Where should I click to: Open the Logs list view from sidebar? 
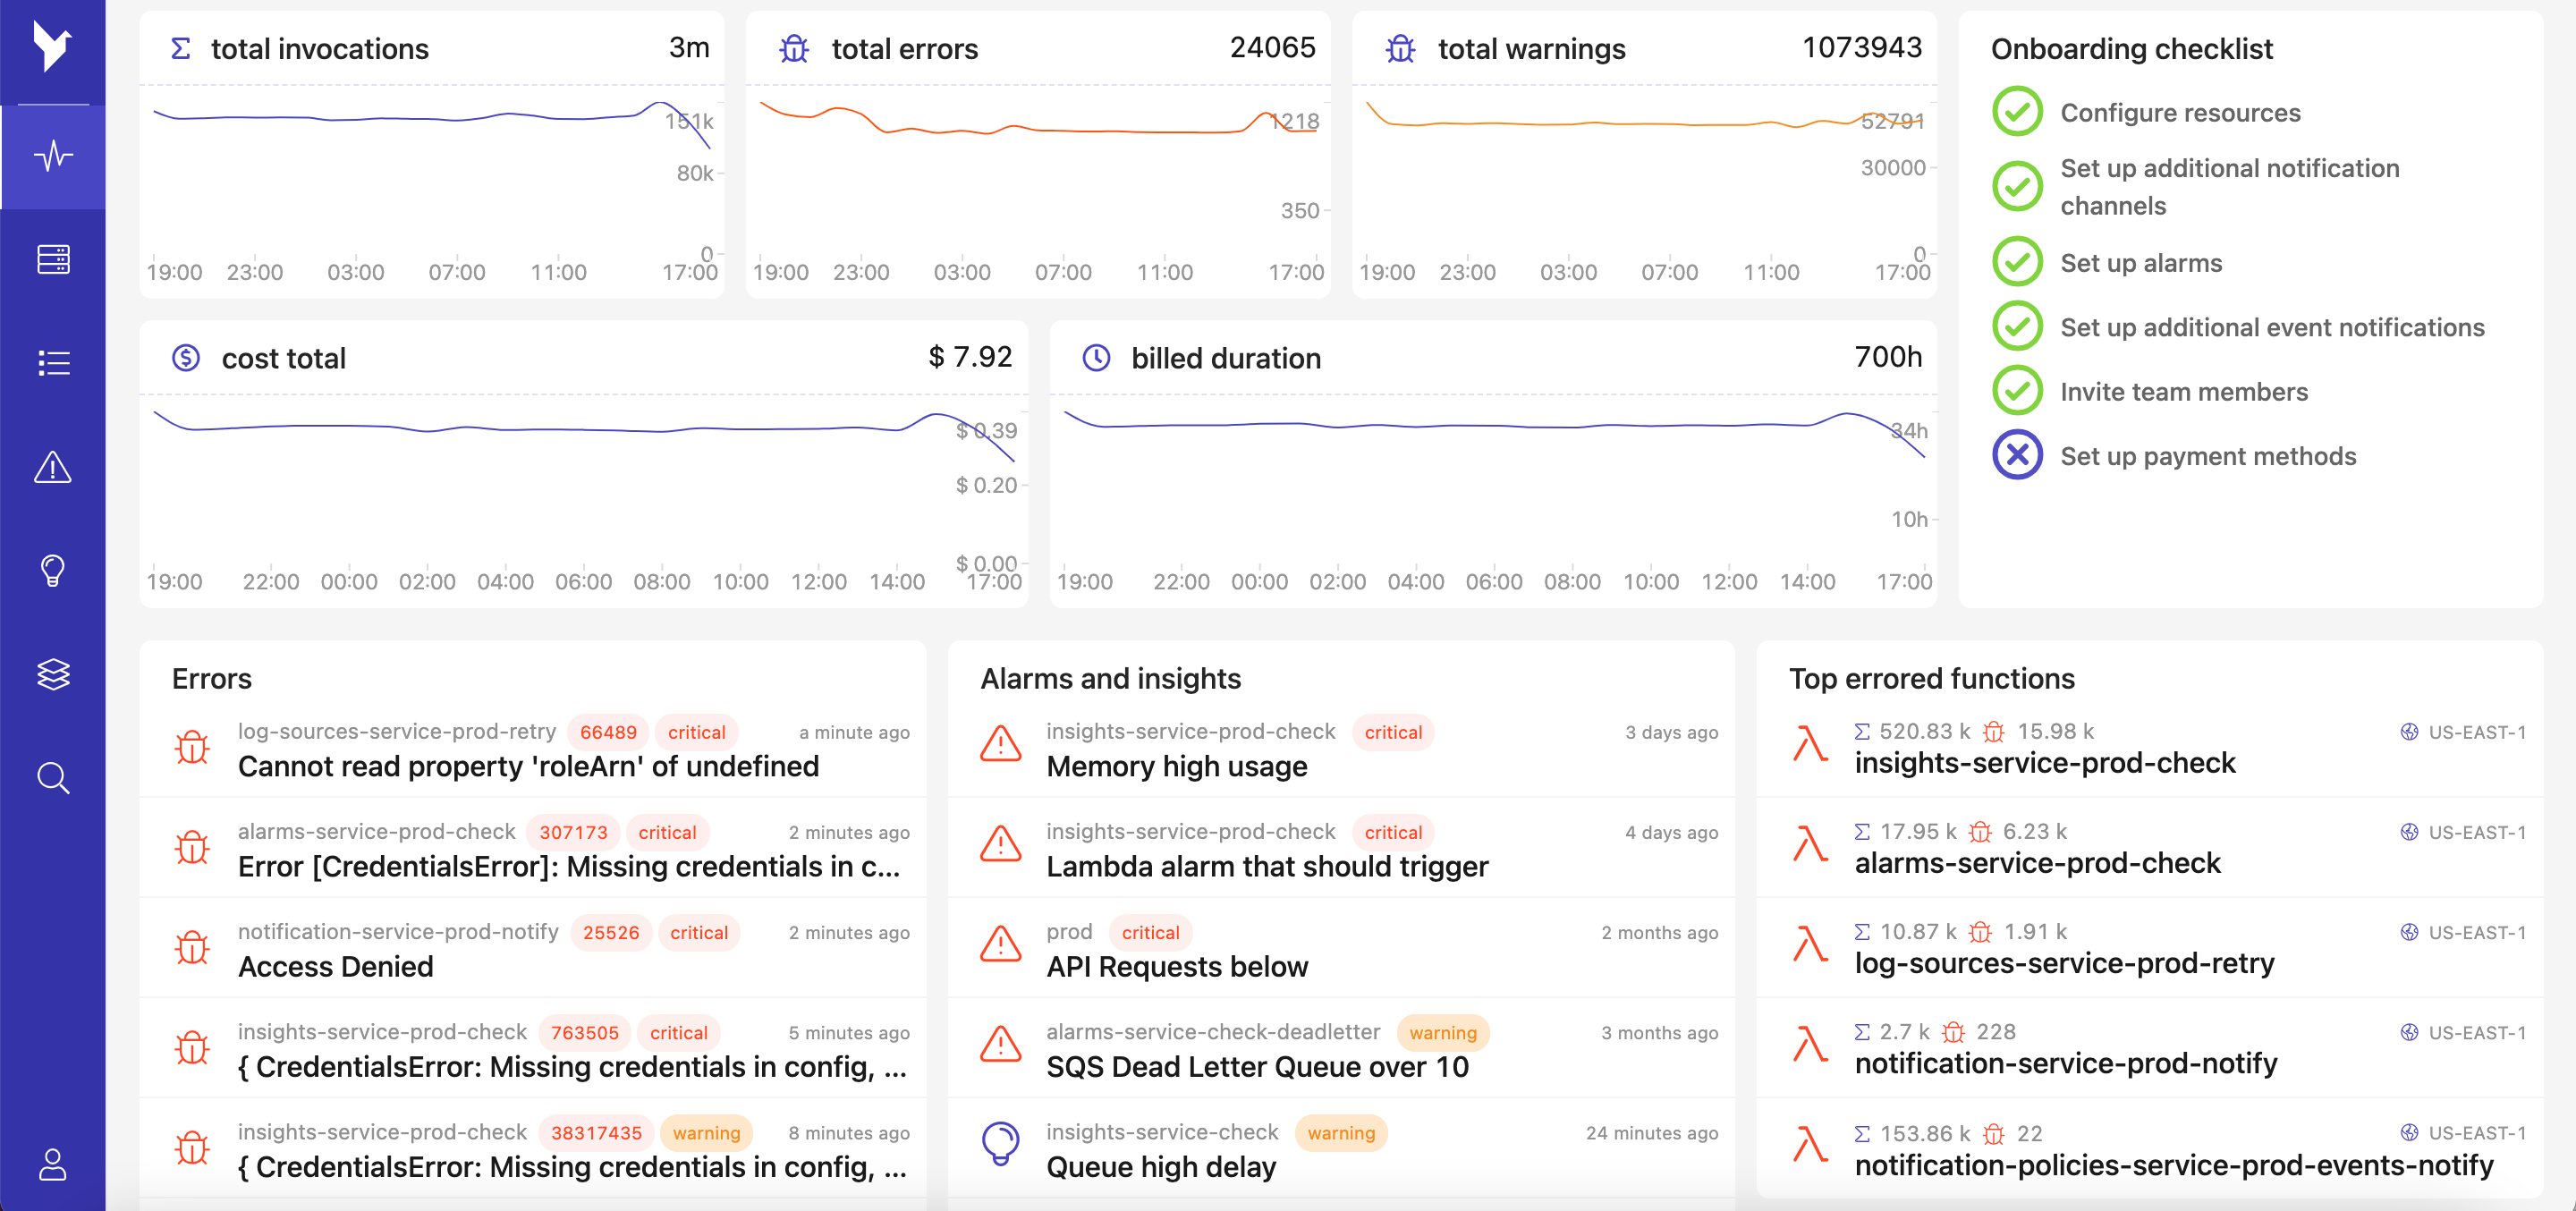coord(52,363)
